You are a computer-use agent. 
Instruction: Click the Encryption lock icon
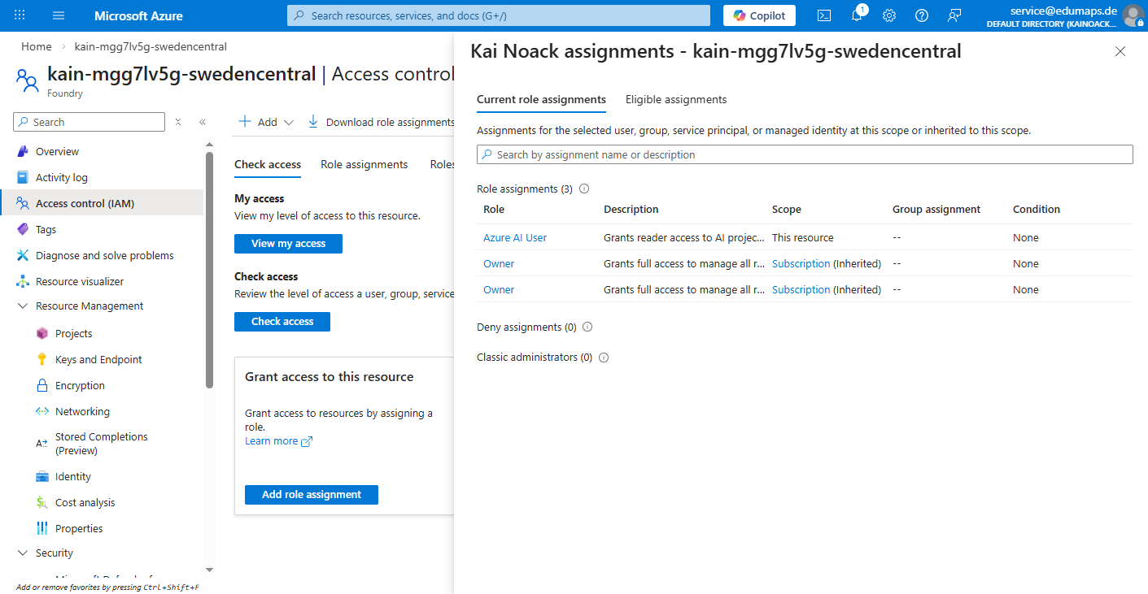coord(42,385)
